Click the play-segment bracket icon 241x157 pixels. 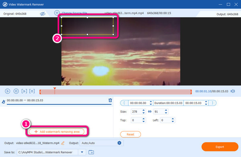tap(32, 91)
